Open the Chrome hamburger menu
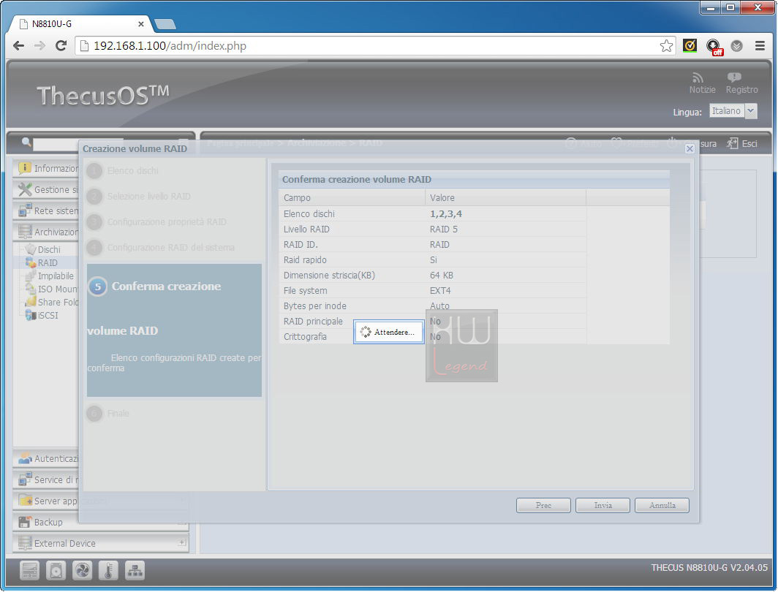Screen dimensions: 778x592 tap(760, 45)
